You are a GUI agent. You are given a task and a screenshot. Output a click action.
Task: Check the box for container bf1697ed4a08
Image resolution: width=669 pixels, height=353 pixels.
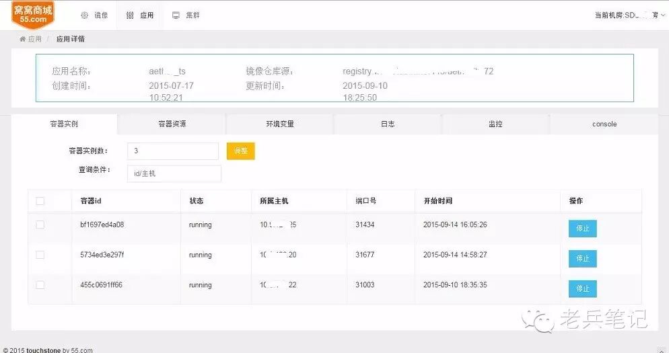pos(40,225)
